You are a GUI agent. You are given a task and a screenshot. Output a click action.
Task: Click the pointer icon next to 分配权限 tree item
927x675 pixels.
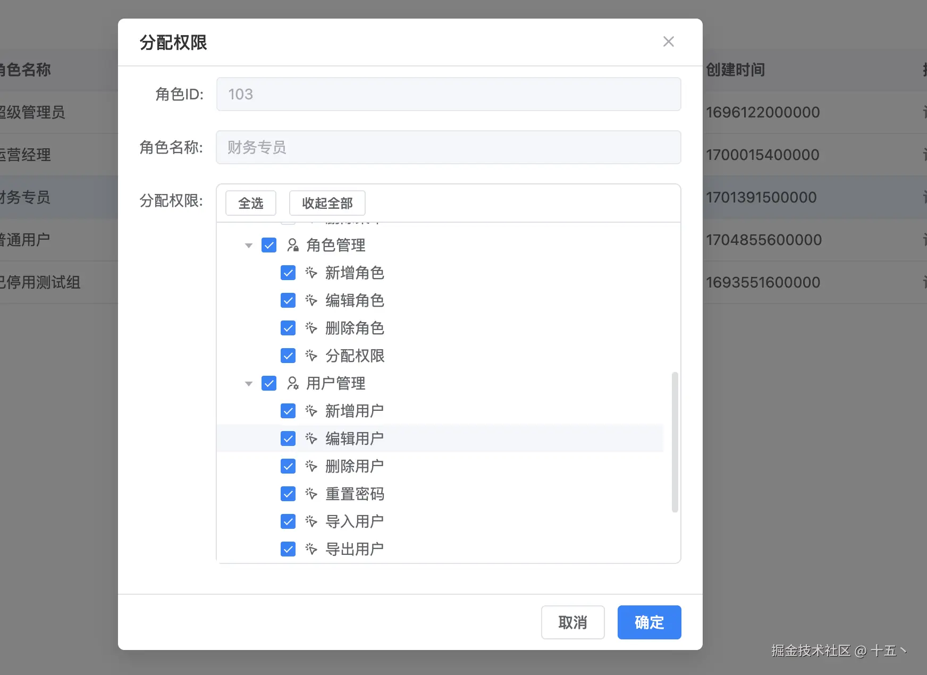click(311, 356)
